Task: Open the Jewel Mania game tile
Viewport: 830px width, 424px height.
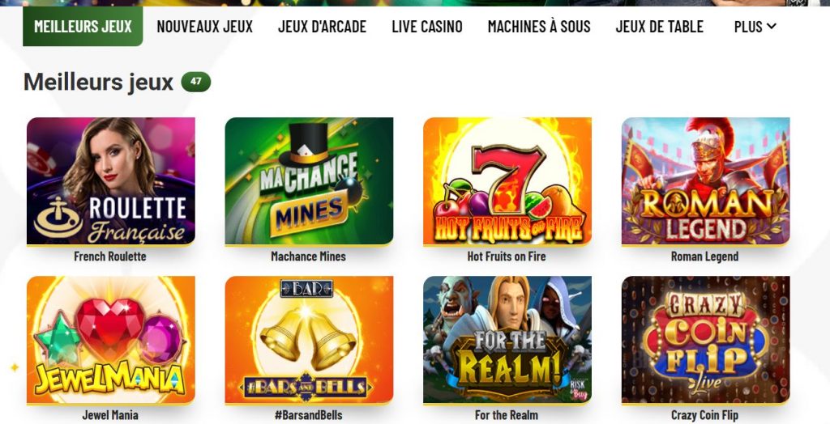Action: tap(110, 340)
